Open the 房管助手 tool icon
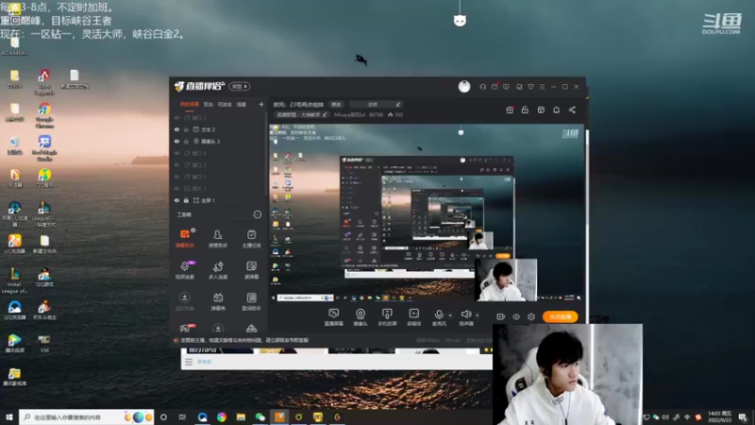755x425 pixels. [218, 239]
